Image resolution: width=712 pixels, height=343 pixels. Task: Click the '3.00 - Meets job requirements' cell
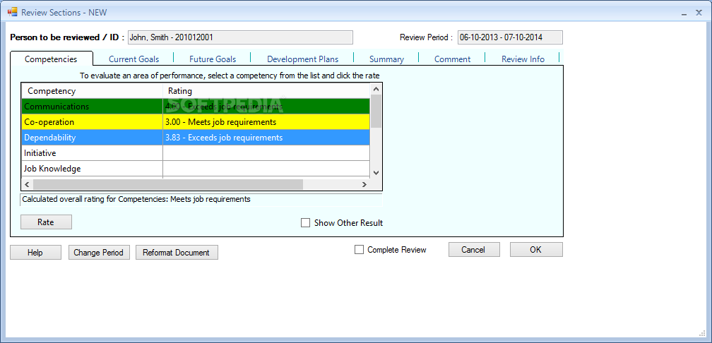pos(266,122)
